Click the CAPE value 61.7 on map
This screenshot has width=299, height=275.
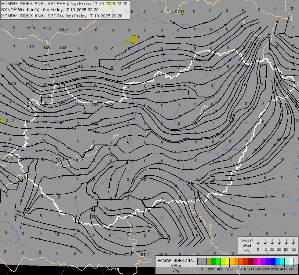[145, 255]
